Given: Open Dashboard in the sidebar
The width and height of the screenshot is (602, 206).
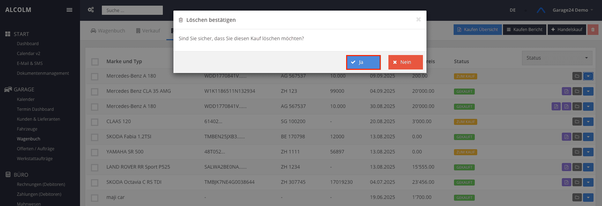Looking at the screenshot, I should tap(28, 44).
